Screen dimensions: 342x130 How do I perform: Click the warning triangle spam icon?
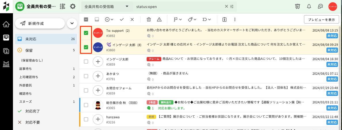point(159,19)
